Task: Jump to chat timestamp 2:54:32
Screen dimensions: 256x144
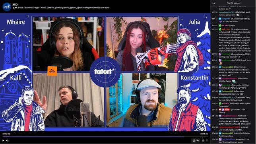Action: pos(215,116)
